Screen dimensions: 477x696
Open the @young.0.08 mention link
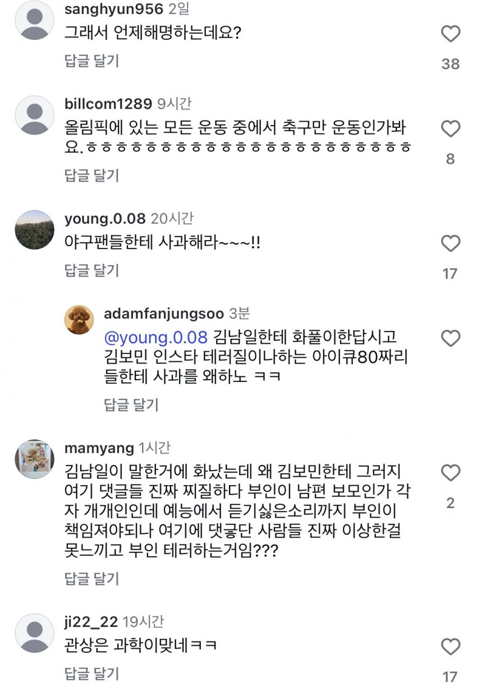point(156,337)
